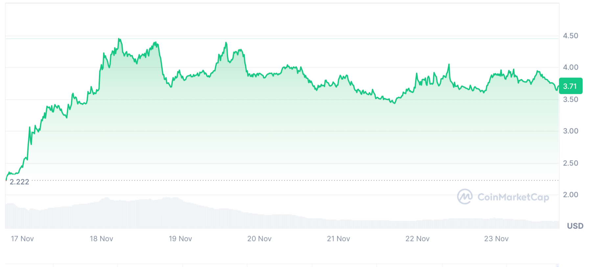This screenshot has height=267, width=599.
Task: Click the grey volume area above 18 Nov
Action: (x=106, y=213)
